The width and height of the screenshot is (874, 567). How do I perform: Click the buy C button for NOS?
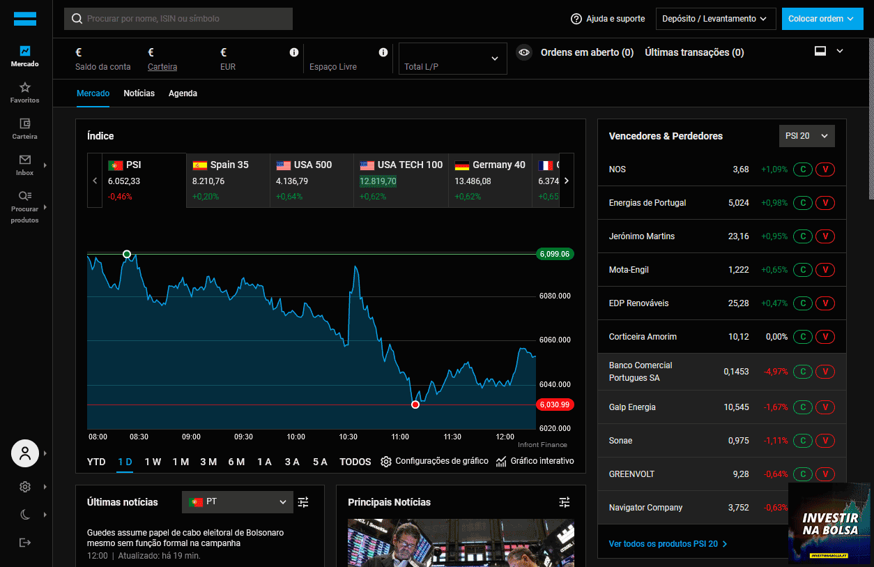803,169
